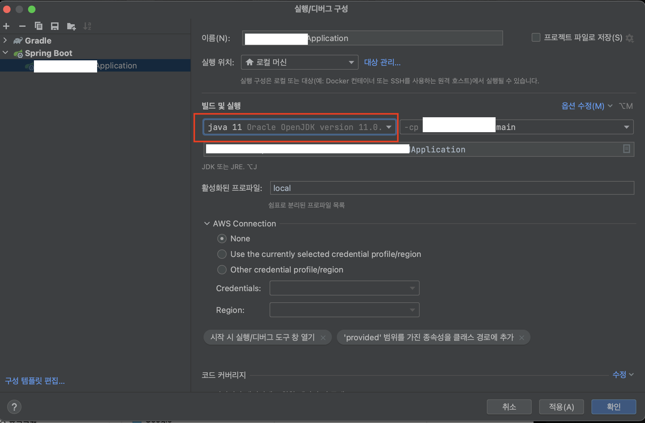Click the create new folder icon

(x=71, y=26)
